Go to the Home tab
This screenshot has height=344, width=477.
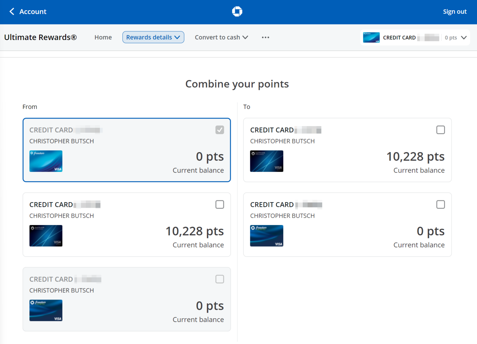pyautogui.click(x=103, y=37)
